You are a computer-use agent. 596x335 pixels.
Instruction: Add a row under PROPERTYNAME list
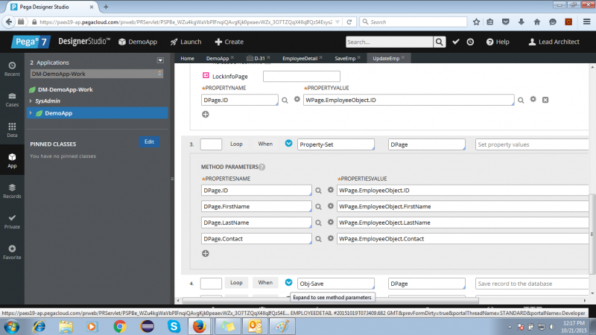pos(206,115)
